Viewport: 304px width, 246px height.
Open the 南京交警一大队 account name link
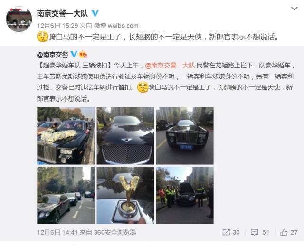(x=62, y=14)
